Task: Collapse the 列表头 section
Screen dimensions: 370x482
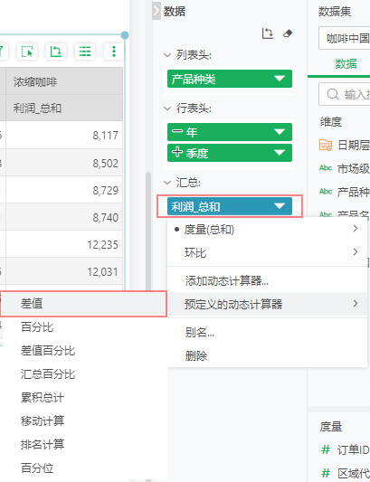Action: (x=167, y=55)
